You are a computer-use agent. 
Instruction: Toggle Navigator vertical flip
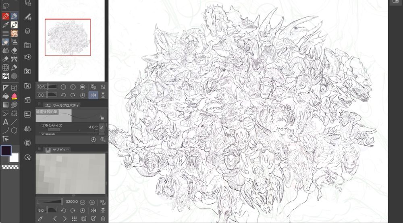tap(103, 95)
